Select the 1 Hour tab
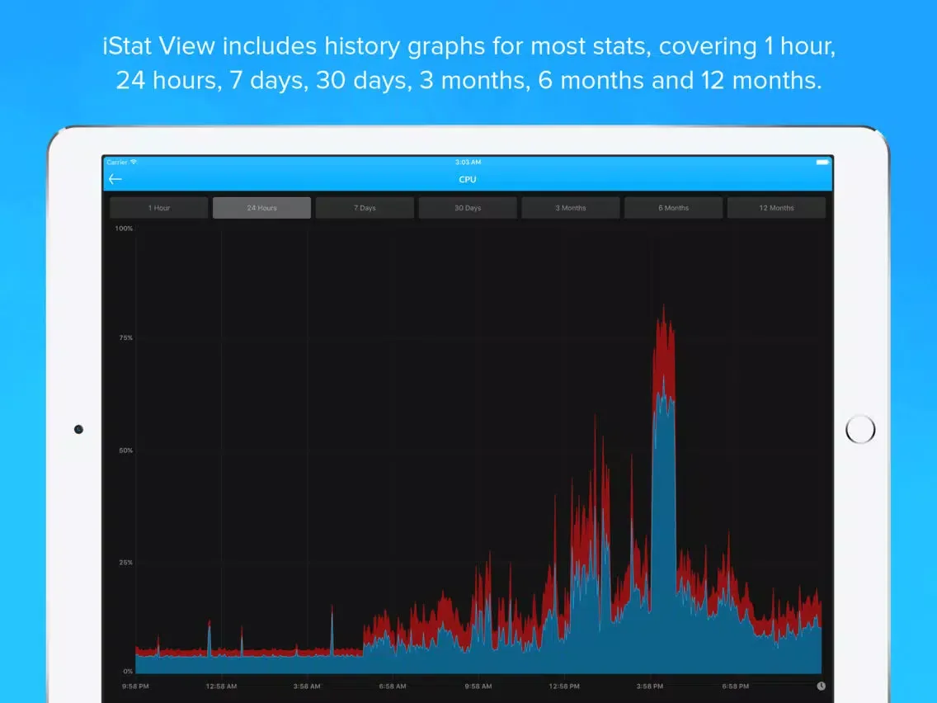Screen dimensions: 937x703 (159, 208)
